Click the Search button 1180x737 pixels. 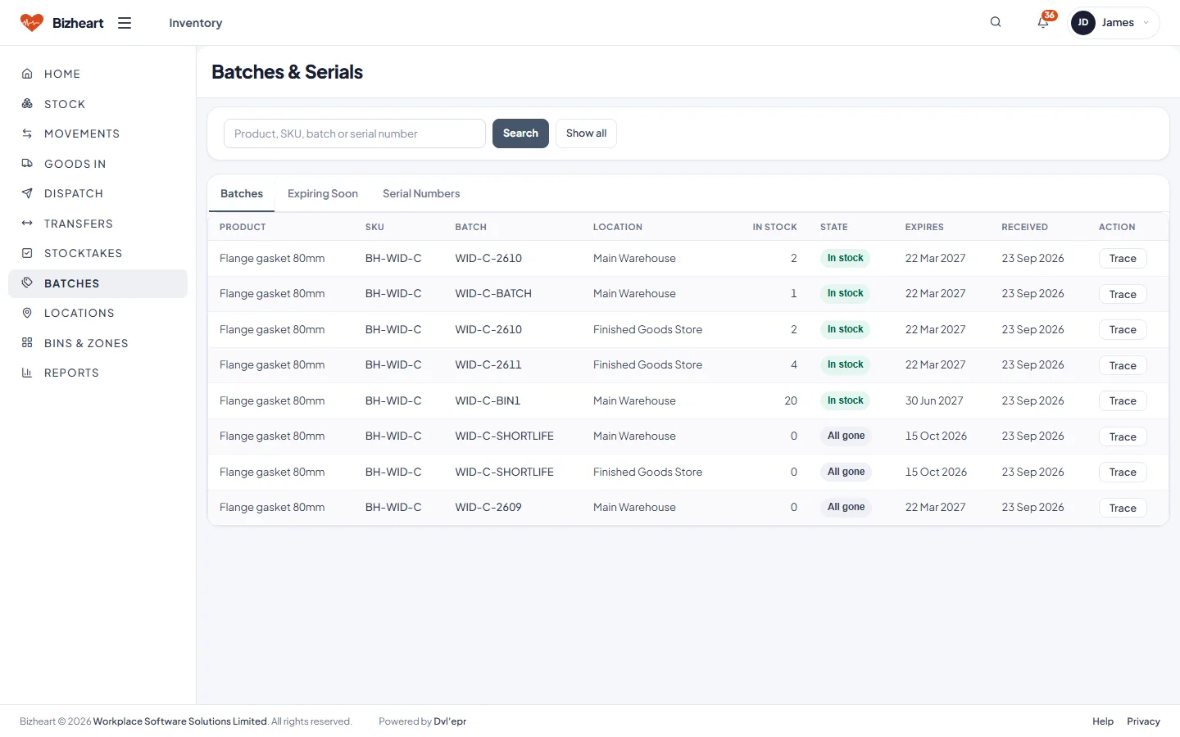point(520,133)
